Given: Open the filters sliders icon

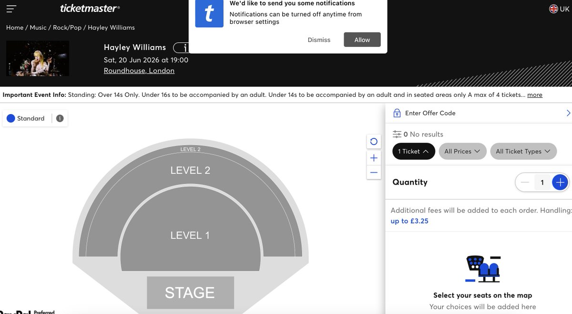Looking at the screenshot, I should 397,134.
